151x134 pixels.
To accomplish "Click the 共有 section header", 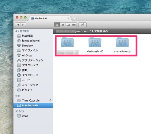I will (18, 96).
